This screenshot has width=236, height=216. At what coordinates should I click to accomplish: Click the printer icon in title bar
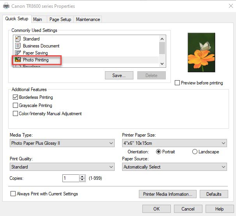(5, 6)
